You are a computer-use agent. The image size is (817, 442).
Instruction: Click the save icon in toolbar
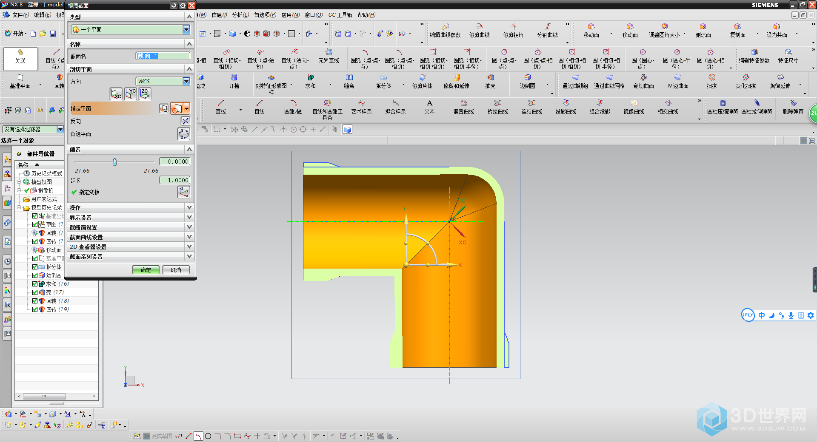[x=53, y=33]
